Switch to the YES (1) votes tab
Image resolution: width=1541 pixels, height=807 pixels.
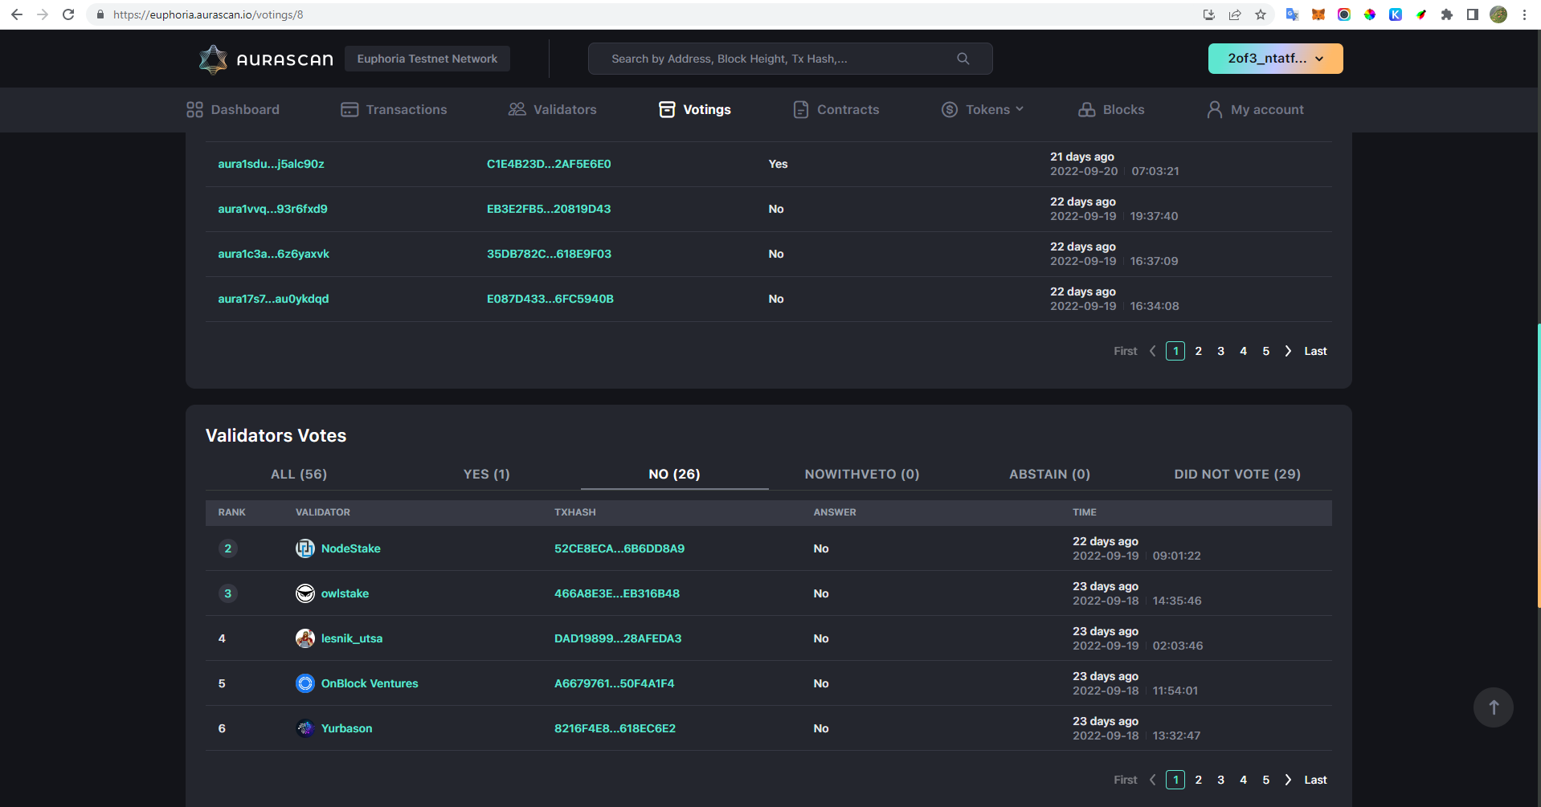[x=486, y=474]
